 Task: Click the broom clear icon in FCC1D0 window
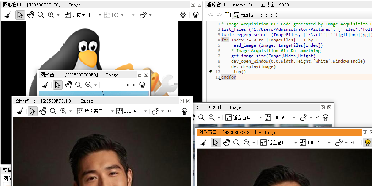click(x=20, y=111)
